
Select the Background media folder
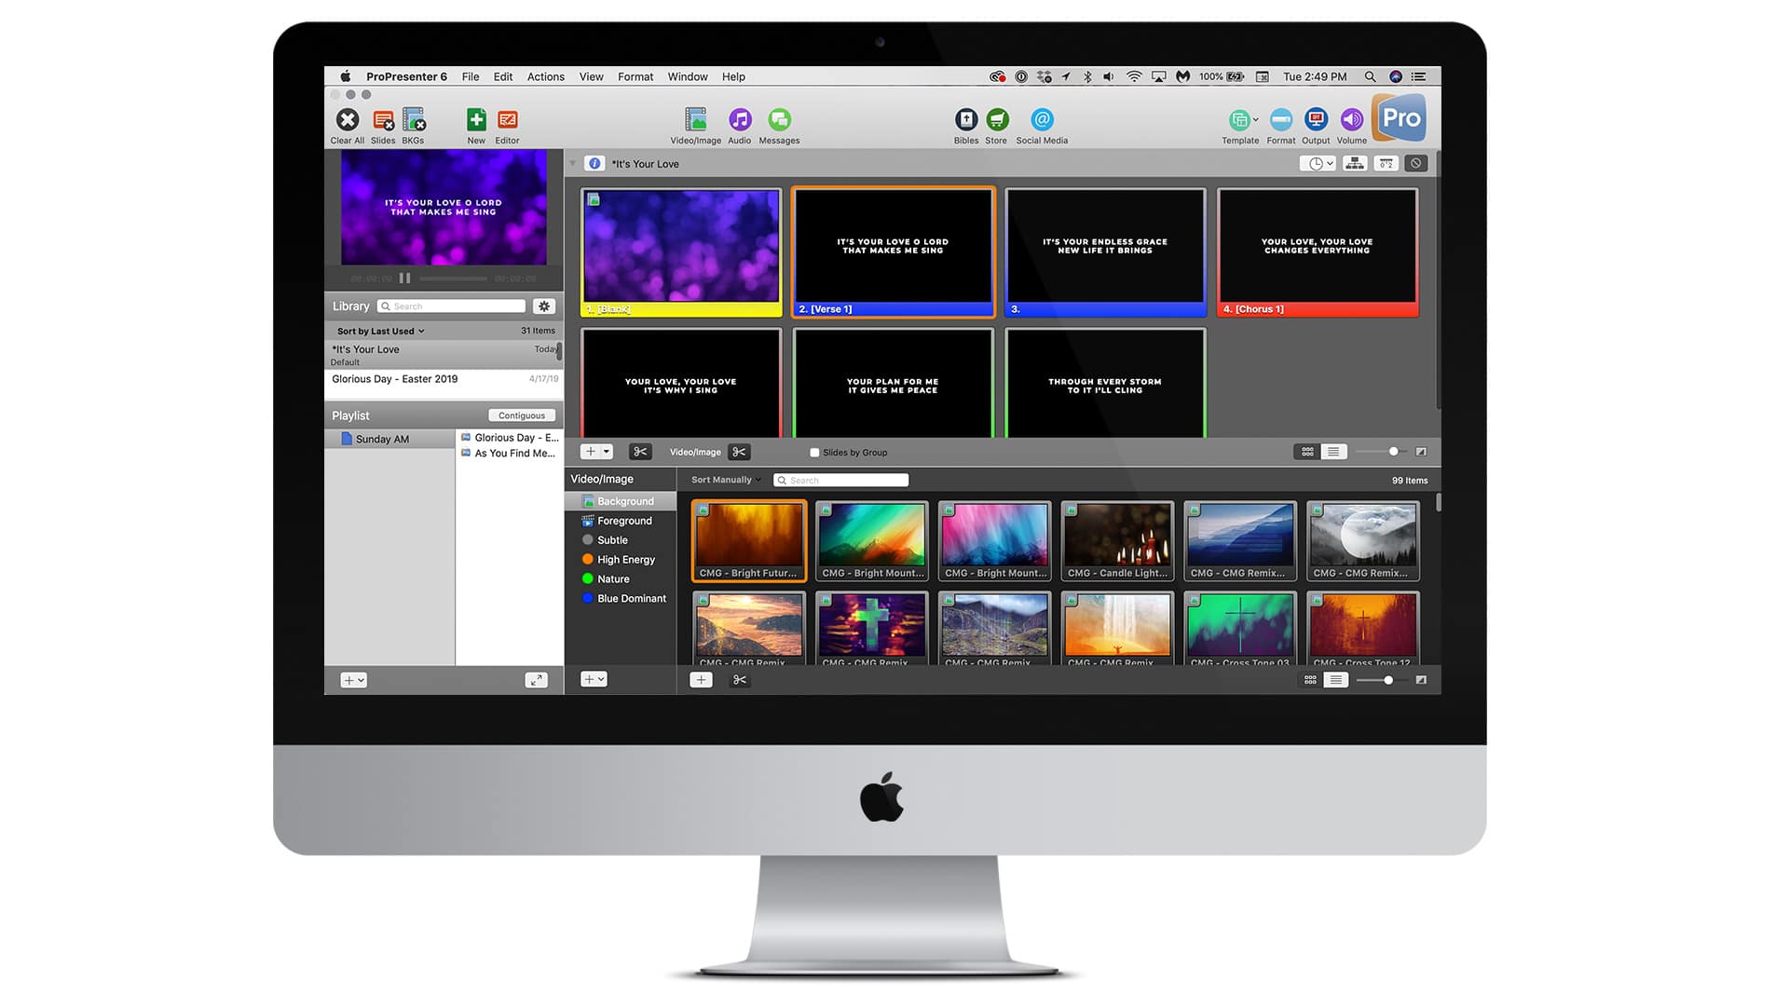(x=621, y=501)
